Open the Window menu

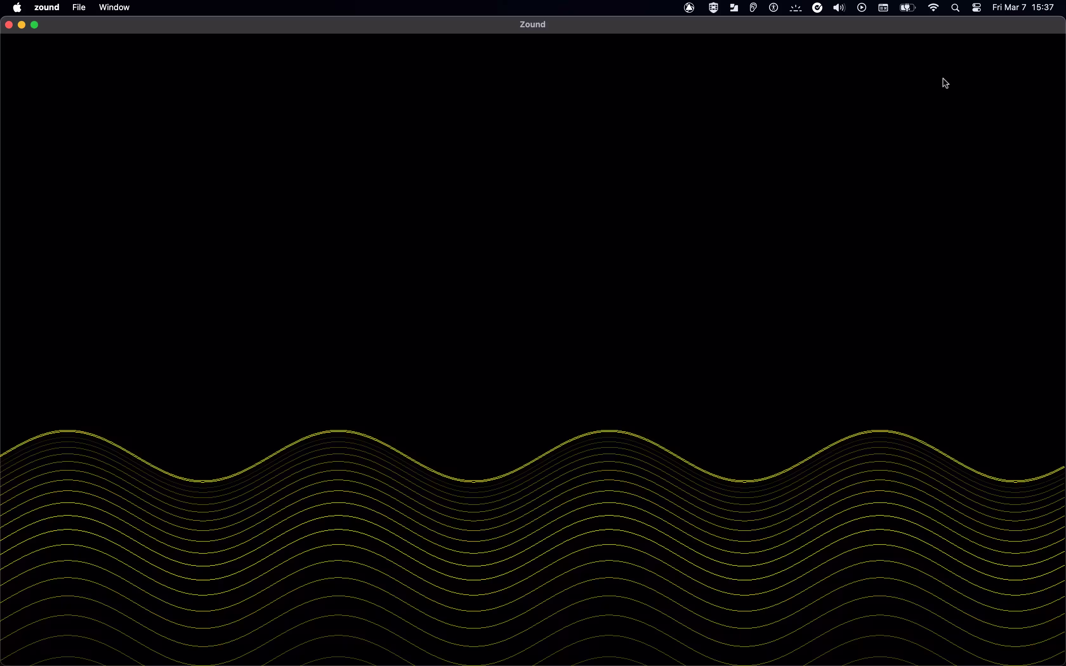click(114, 8)
